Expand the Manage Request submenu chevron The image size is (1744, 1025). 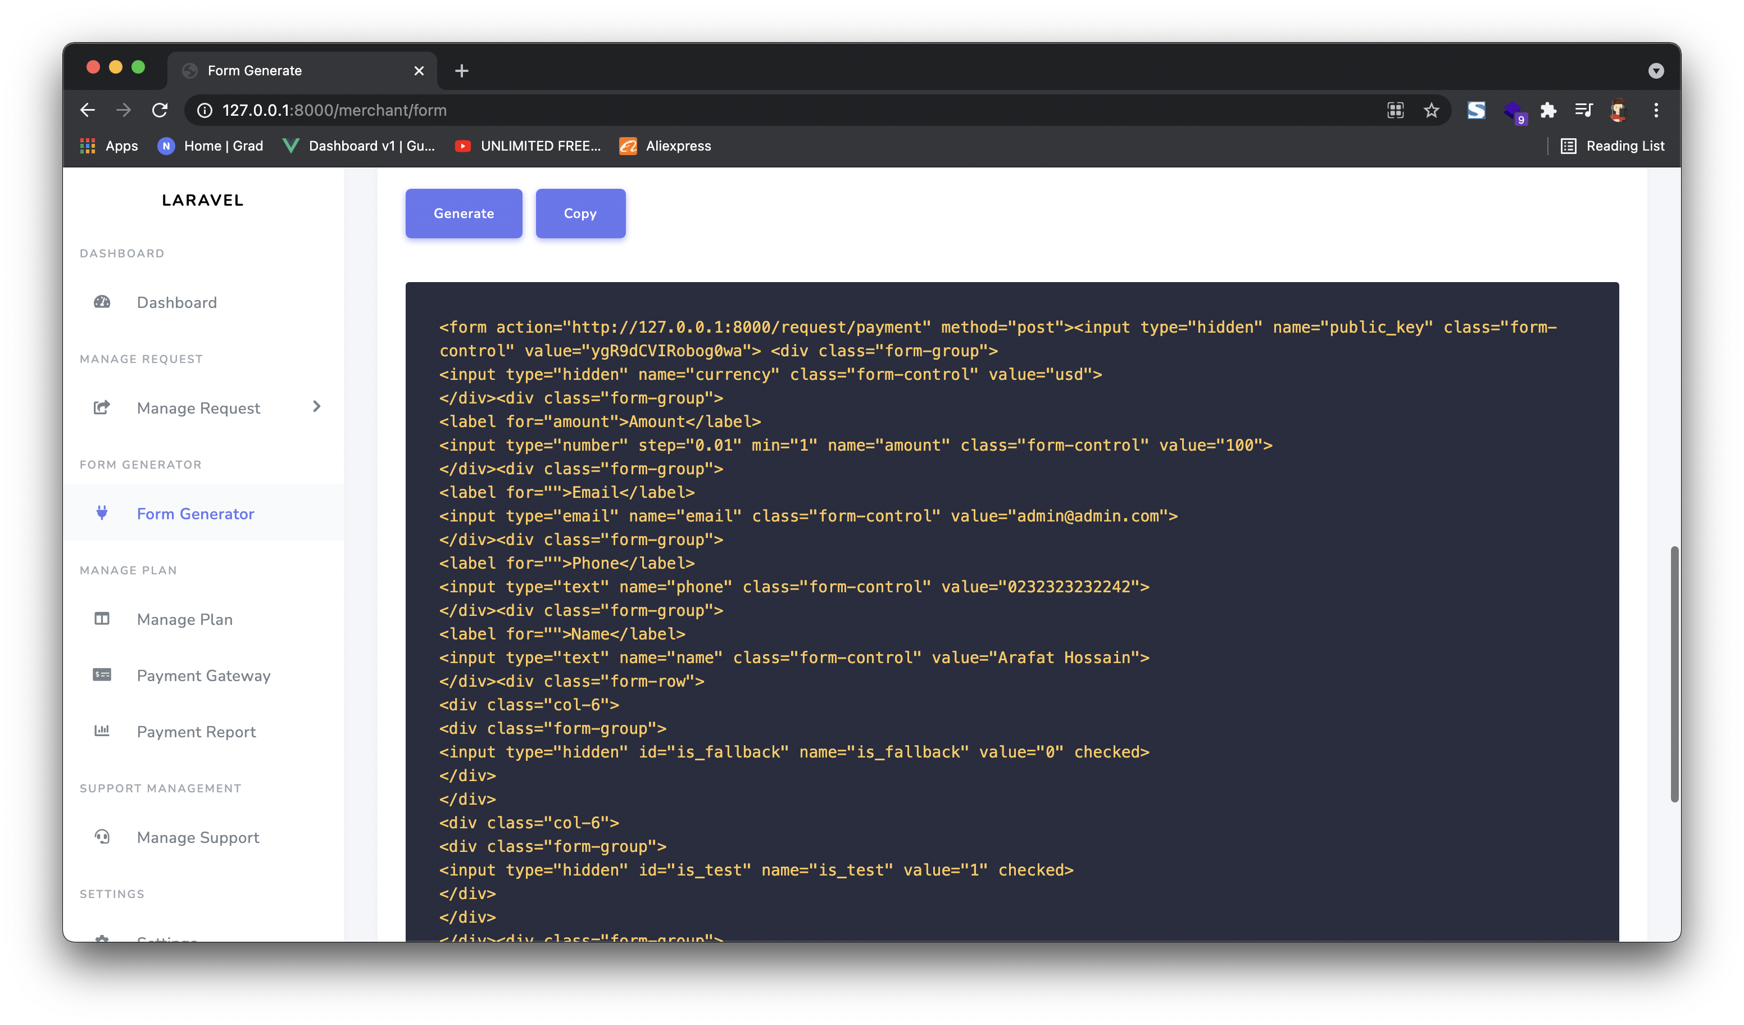click(317, 407)
